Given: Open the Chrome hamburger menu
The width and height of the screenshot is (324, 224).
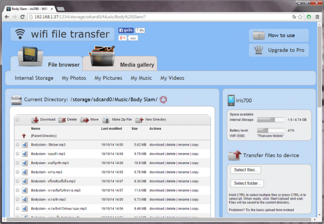Looking at the screenshot, I should tap(318, 17).
